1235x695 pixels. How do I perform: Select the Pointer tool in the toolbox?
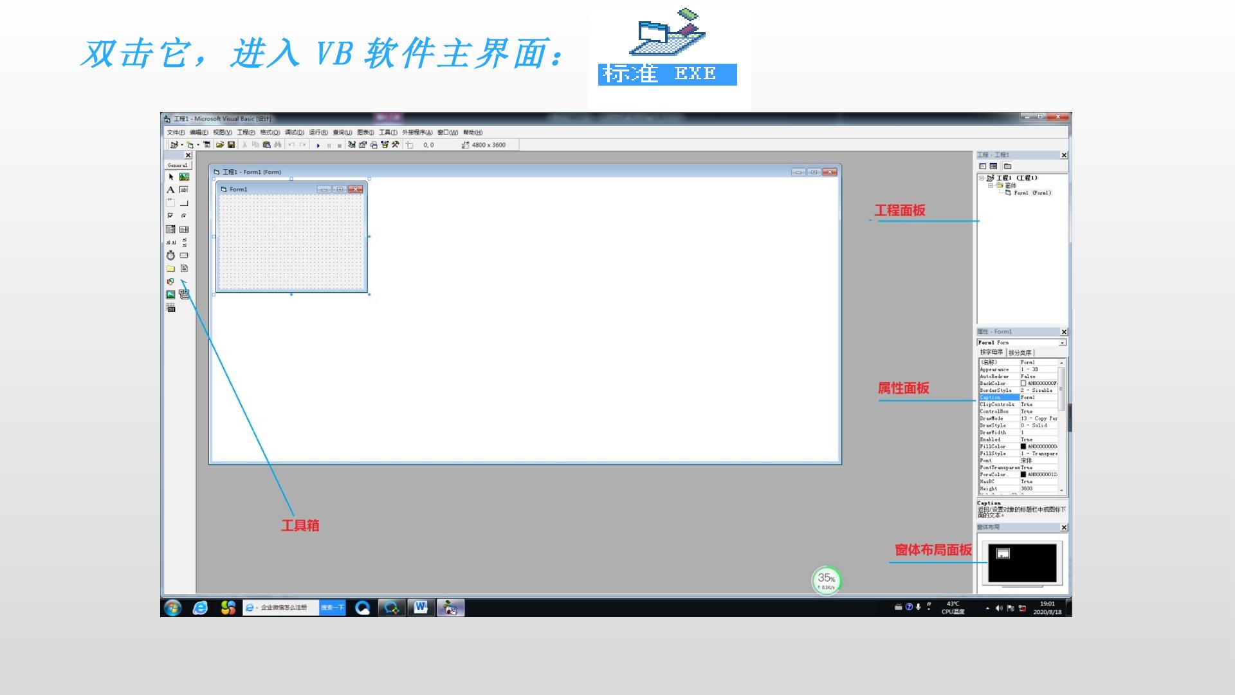[x=170, y=177]
